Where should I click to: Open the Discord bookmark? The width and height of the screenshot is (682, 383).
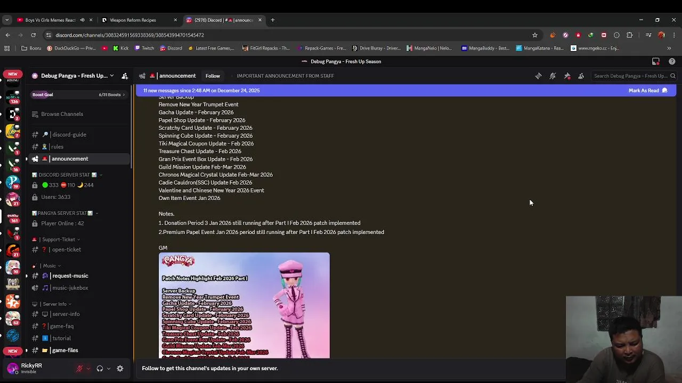click(171, 48)
